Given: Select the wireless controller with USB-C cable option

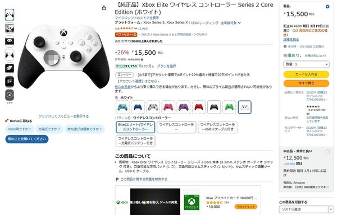Looking at the screenshot, I should point(217,127).
